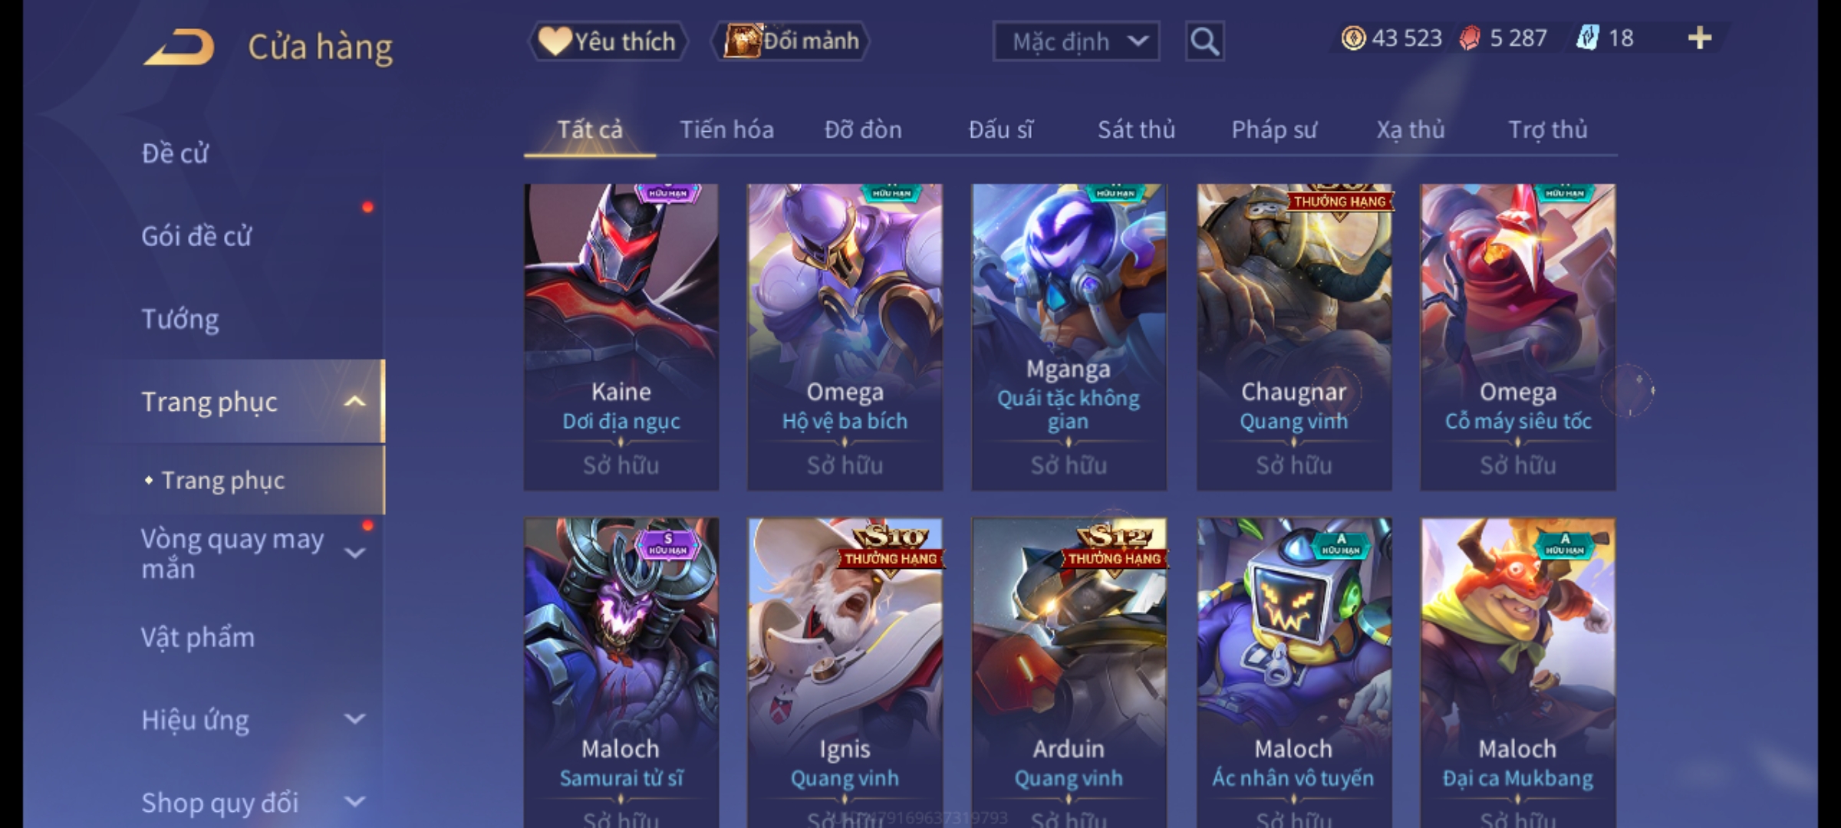Tap the plus icon to add currency
1841x828 pixels.
coord(1700,38)
